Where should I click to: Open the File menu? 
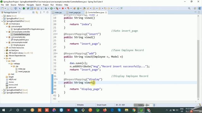coord(2,5)
